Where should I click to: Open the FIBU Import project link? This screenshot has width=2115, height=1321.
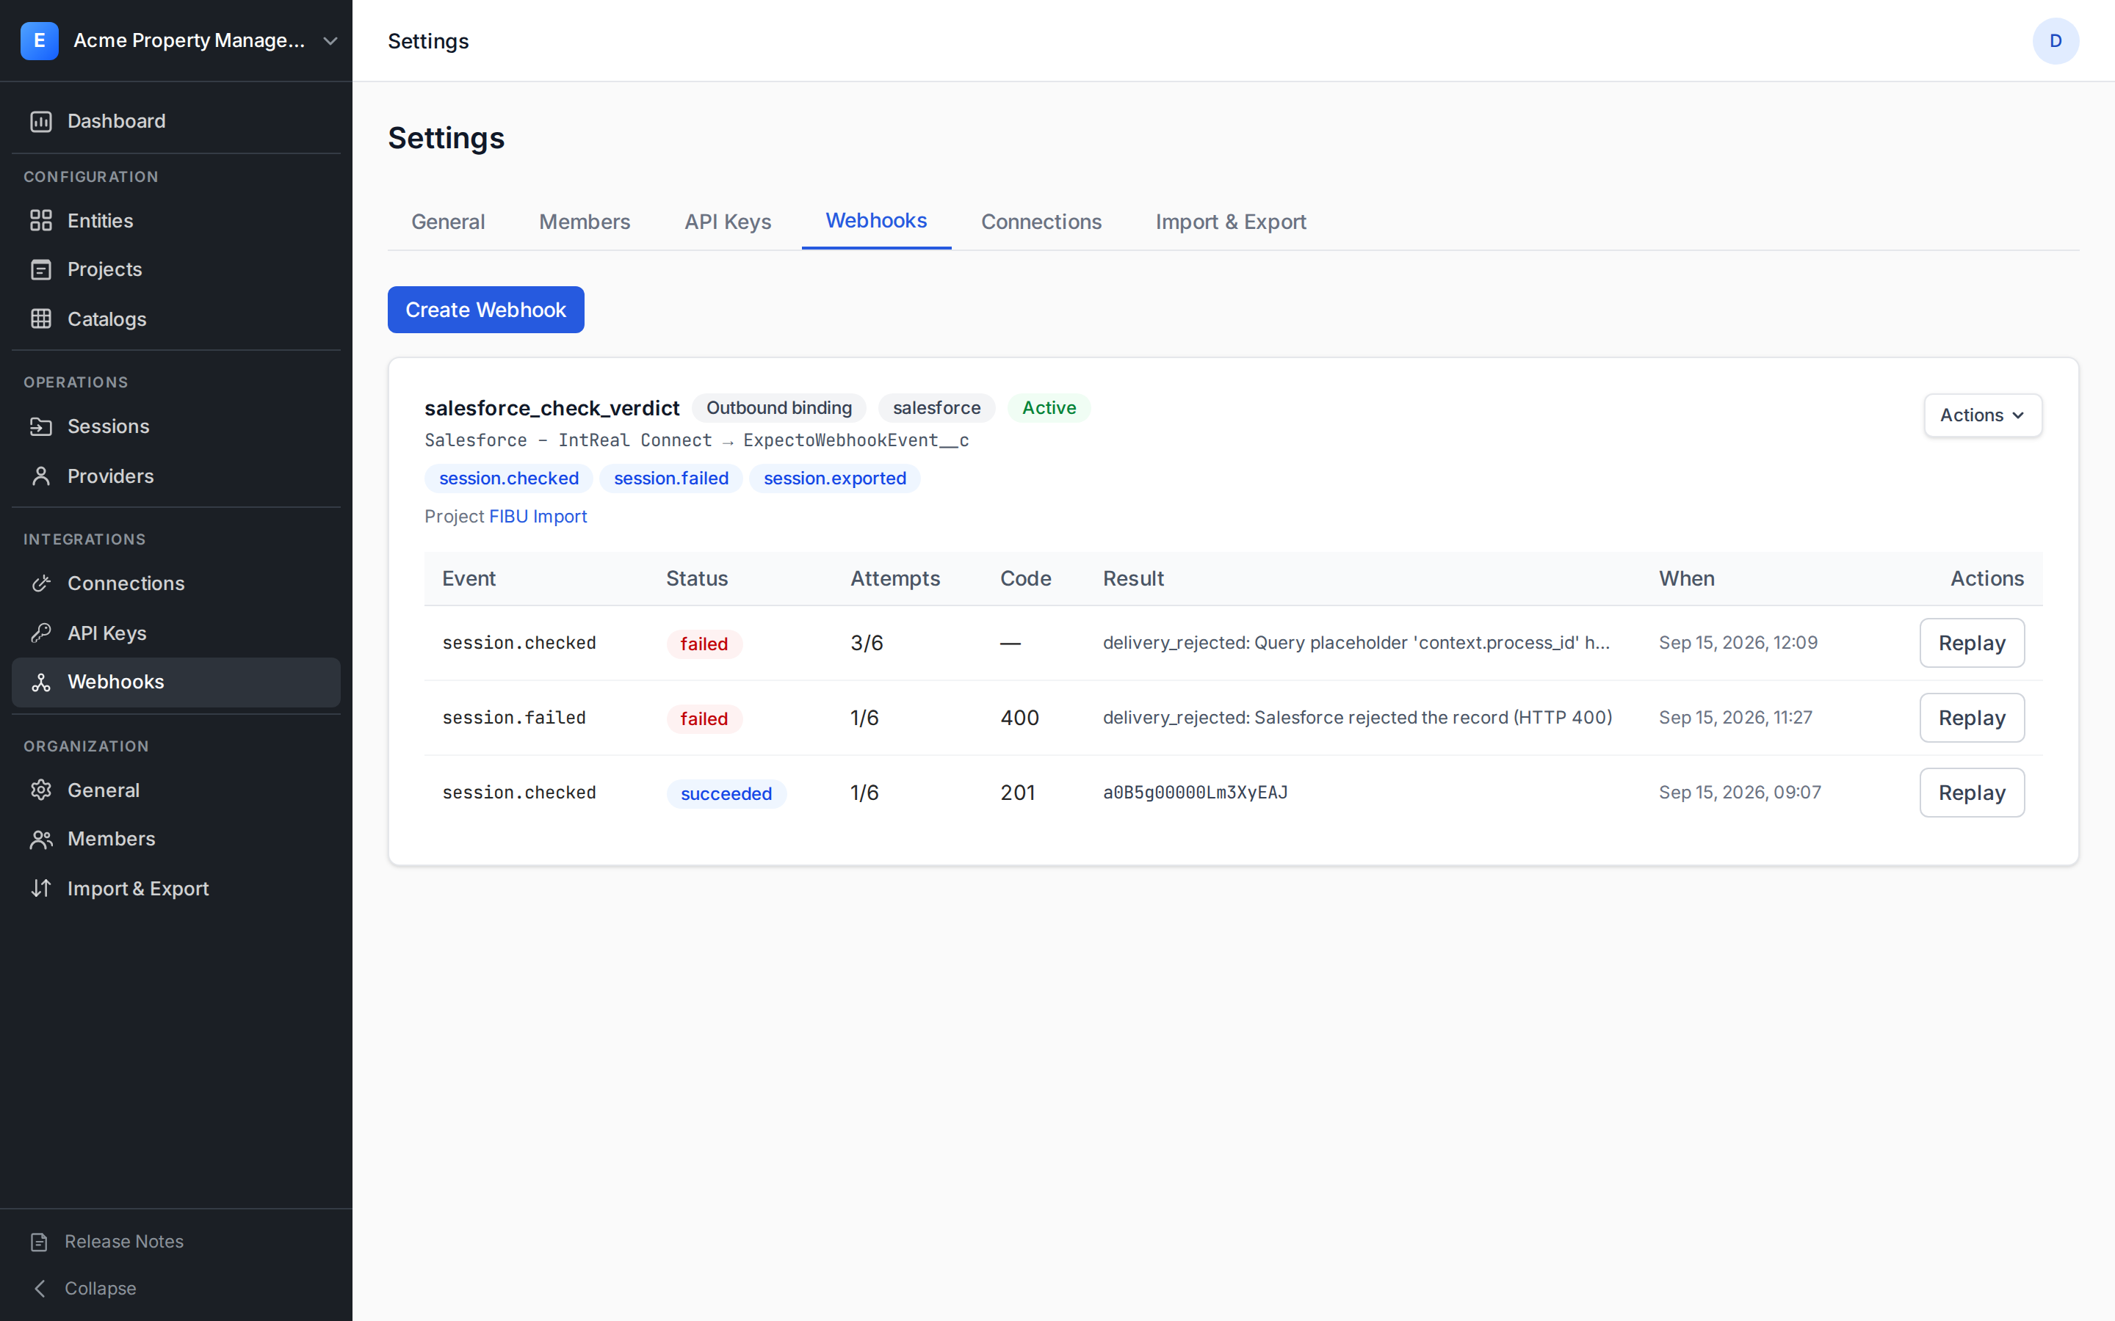(x=538, y=517)
